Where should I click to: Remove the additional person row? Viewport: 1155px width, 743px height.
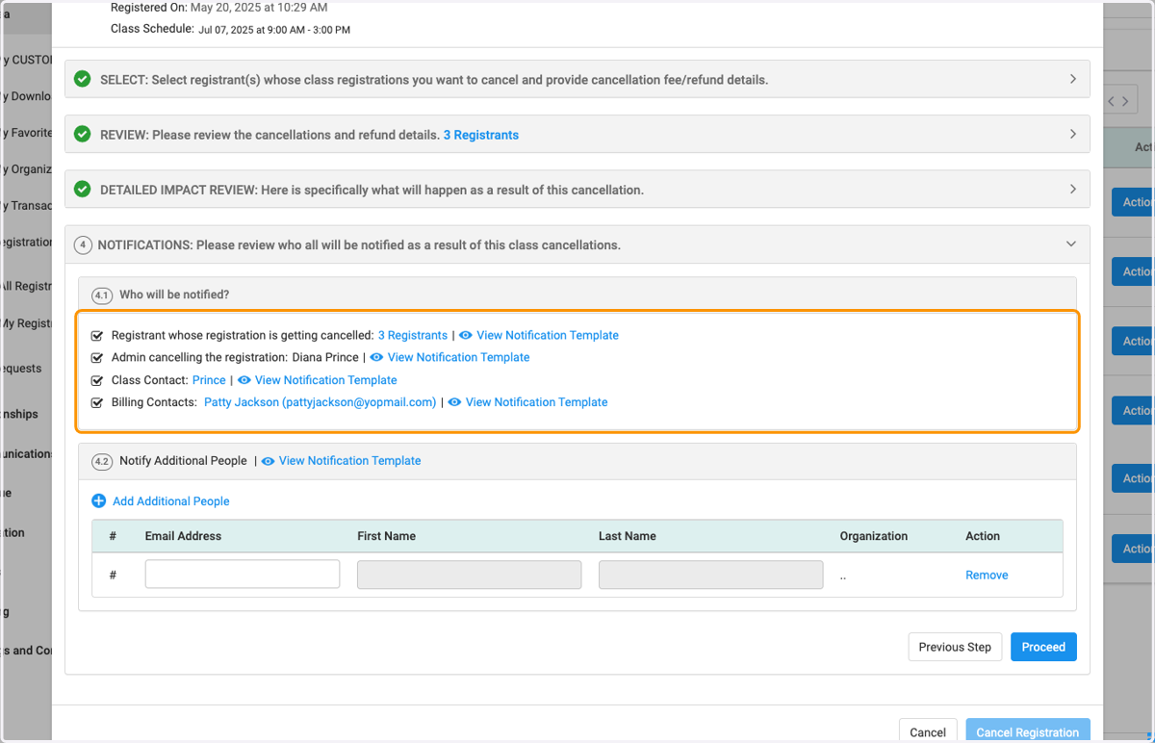pyautogui.click(x=987, y=575)
